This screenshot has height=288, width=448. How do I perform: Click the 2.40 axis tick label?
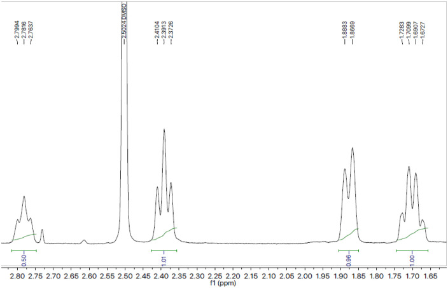click(162, 277)
